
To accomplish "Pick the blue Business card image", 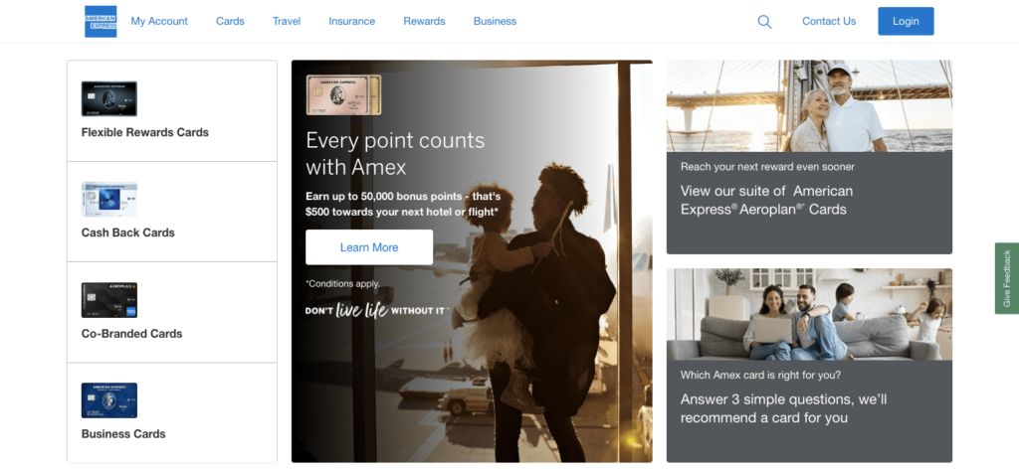I will [109, 400].
